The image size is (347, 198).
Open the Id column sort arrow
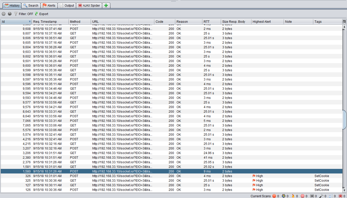[30, 21]
